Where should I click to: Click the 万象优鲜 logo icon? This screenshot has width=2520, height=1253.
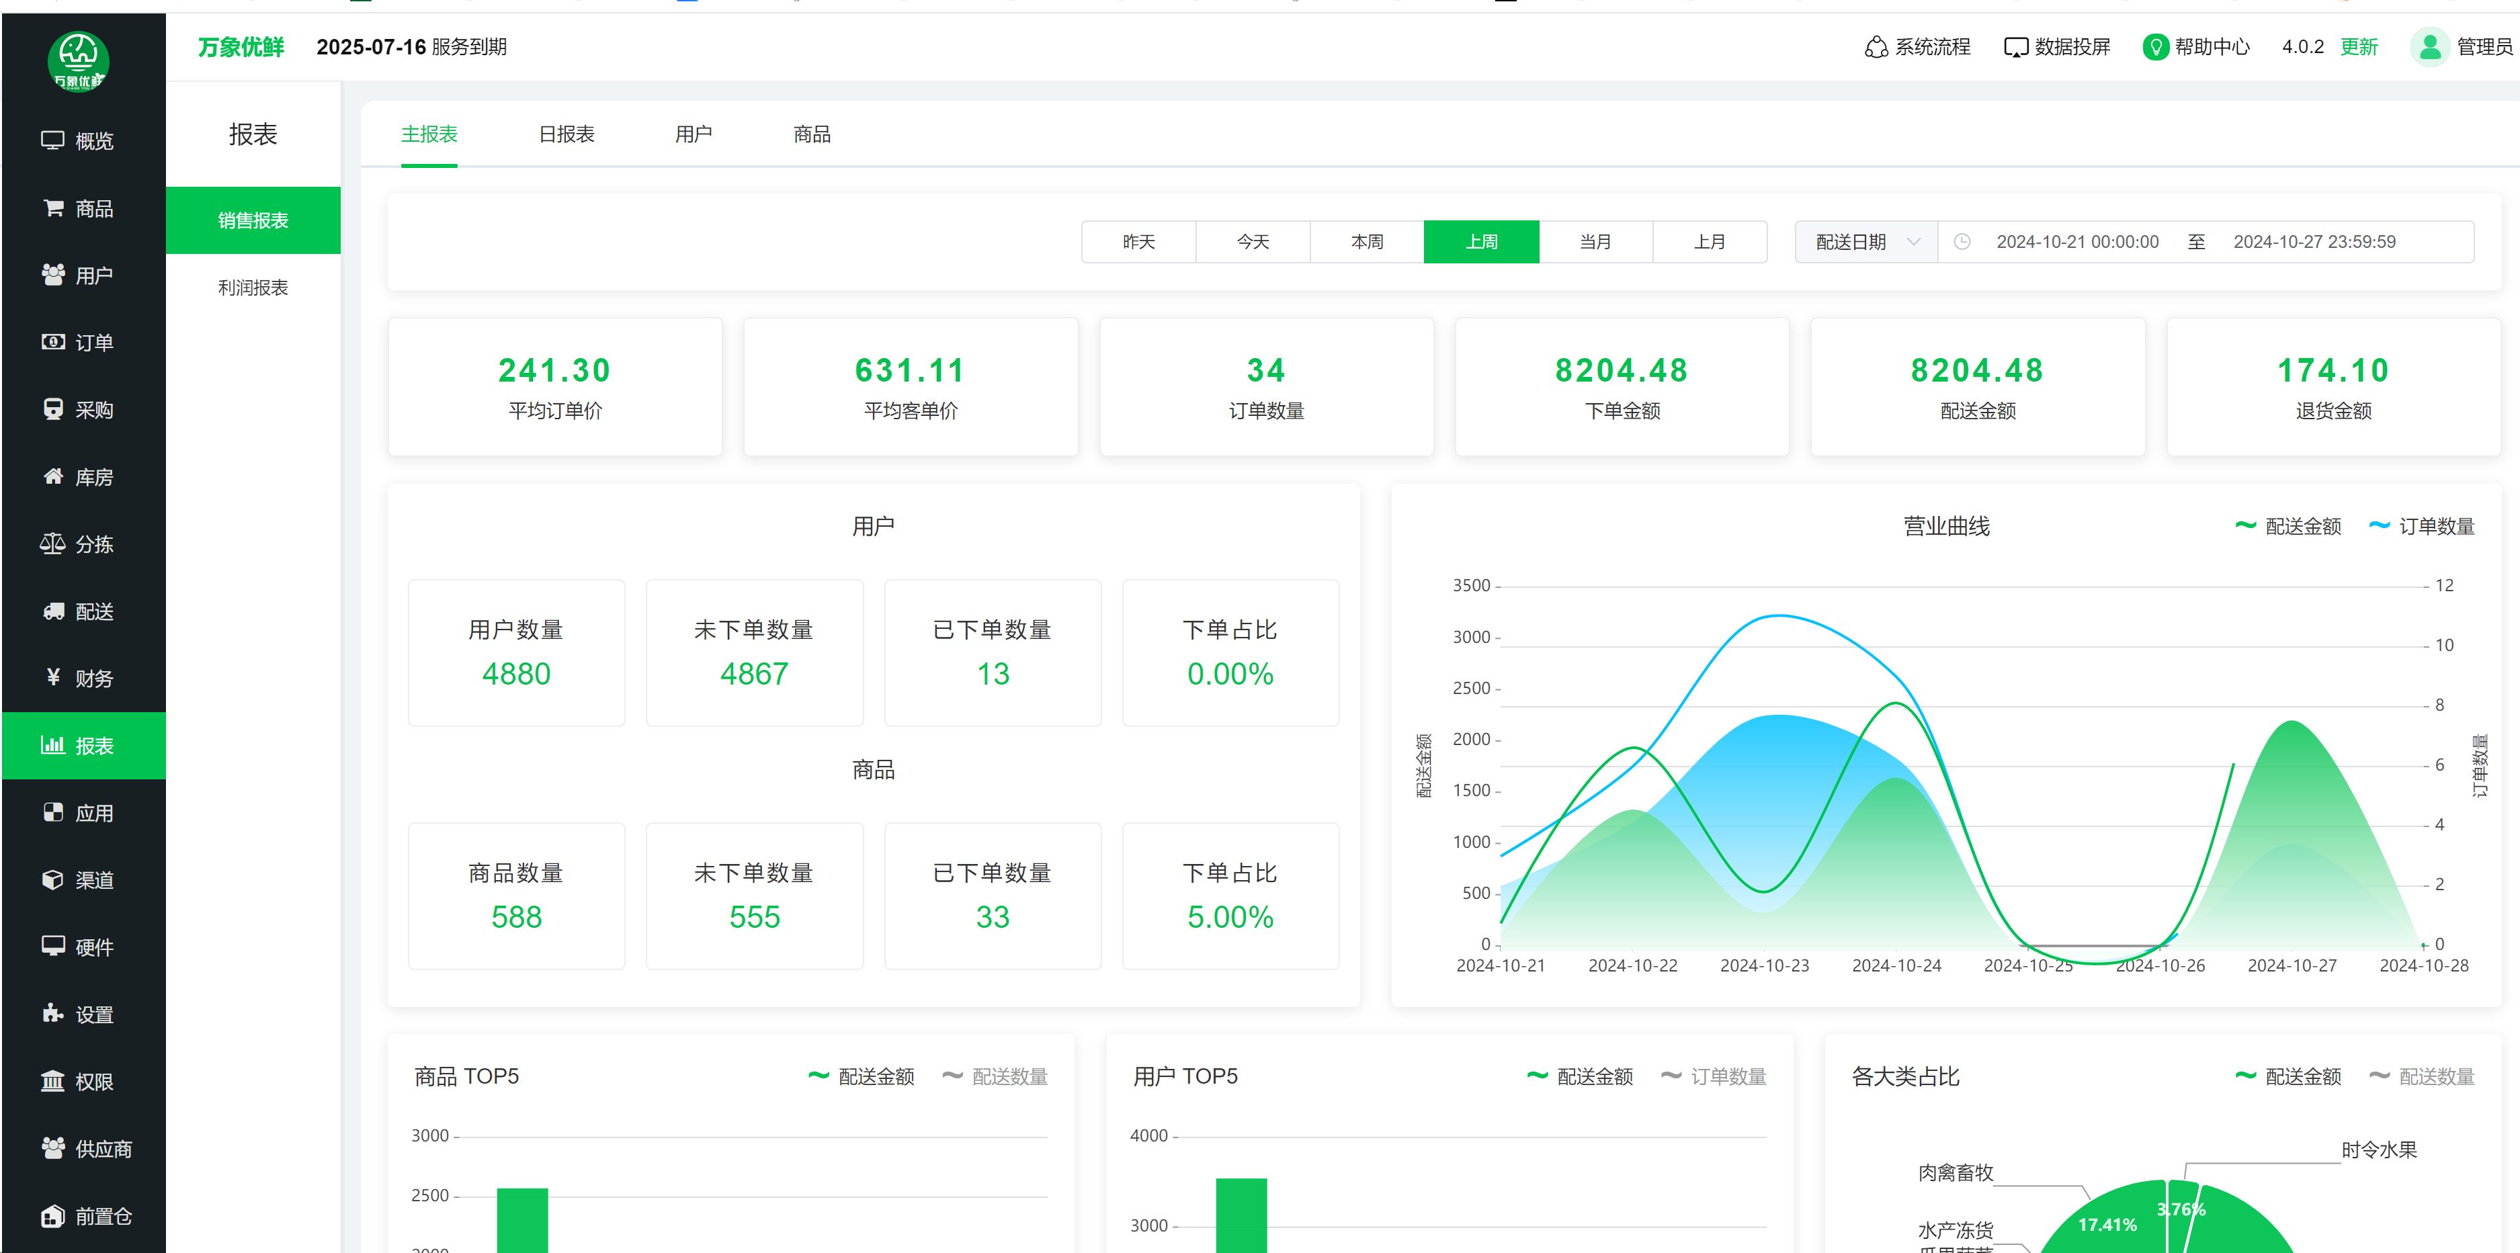click(x=78, y=62)
